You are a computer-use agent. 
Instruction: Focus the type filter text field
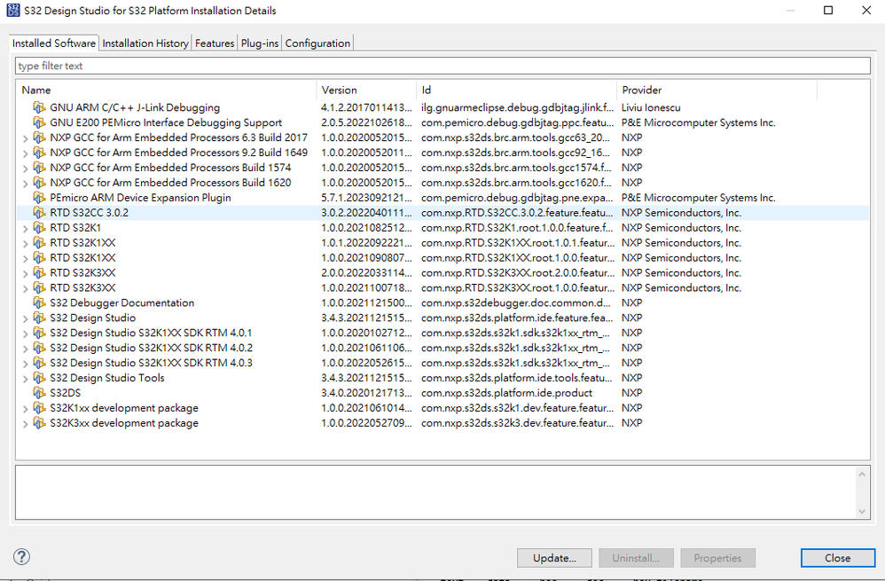click(442, 66)
